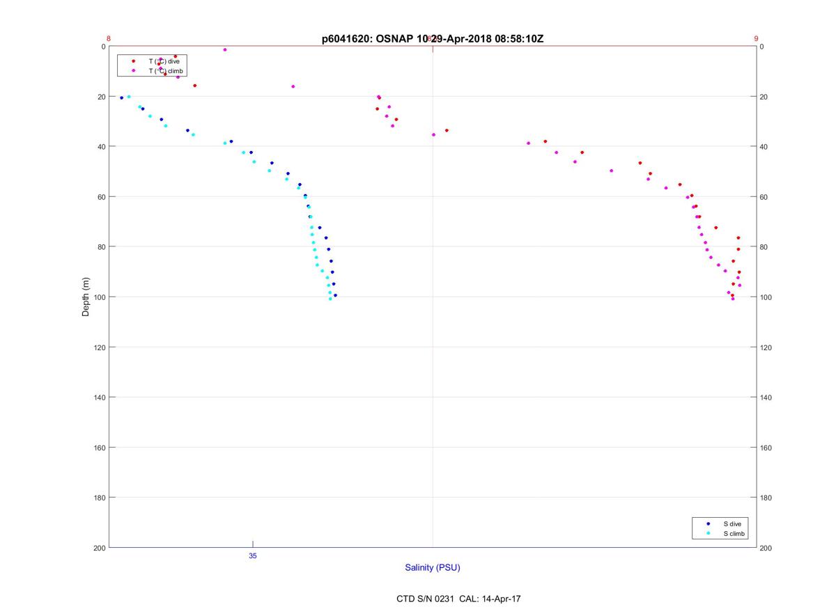Click the magenta marker beside T climb legend
836x616 pixels.
click(133, 71)
